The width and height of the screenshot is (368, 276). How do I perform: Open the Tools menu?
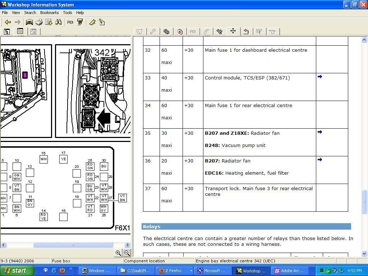click(67, 13)
